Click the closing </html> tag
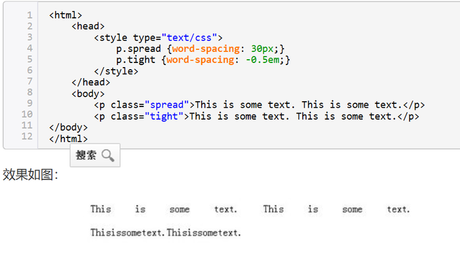460x280 pixels. (x=68, y=139)
